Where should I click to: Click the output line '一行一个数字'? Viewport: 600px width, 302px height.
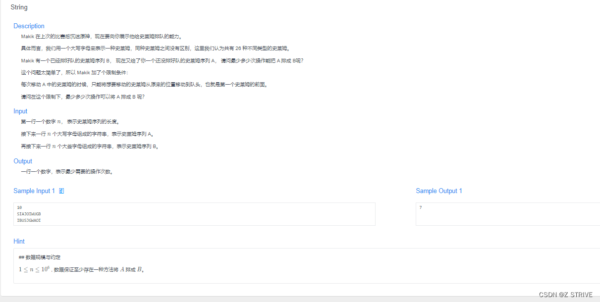pos(67,172)
